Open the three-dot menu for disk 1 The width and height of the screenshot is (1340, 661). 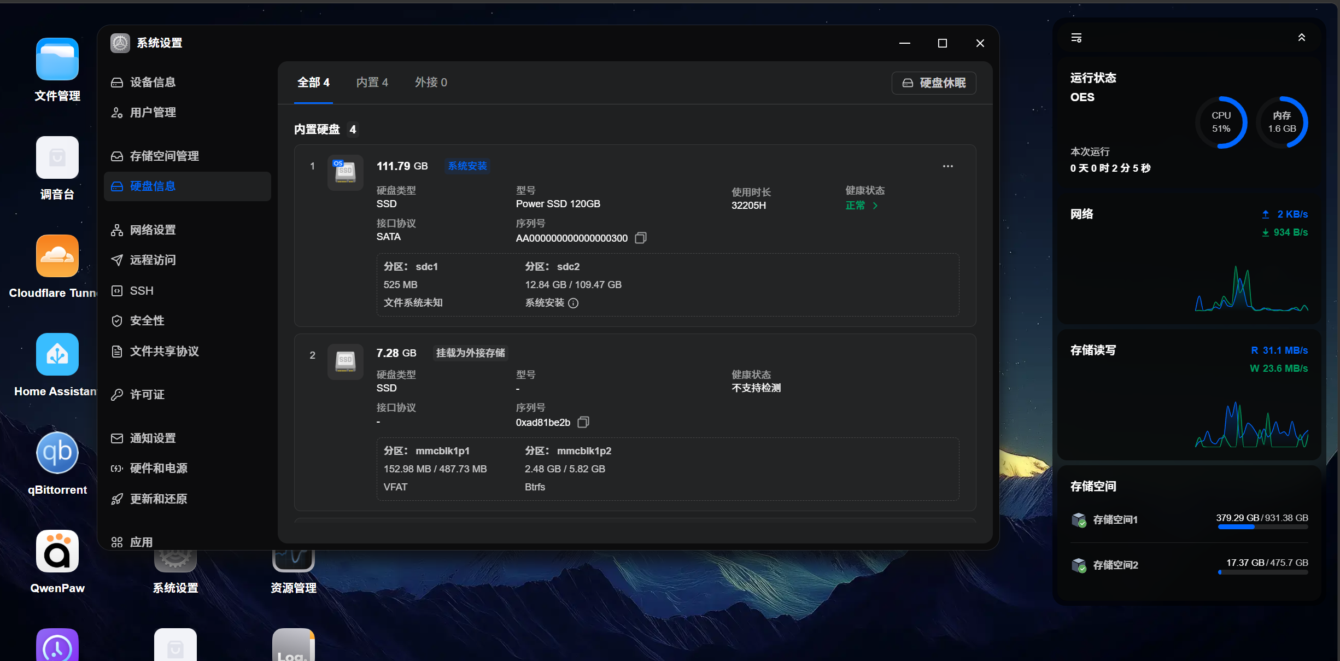click(948, 166)
